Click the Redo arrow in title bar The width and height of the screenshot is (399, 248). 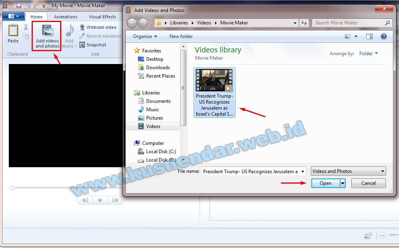pos(36,6)
